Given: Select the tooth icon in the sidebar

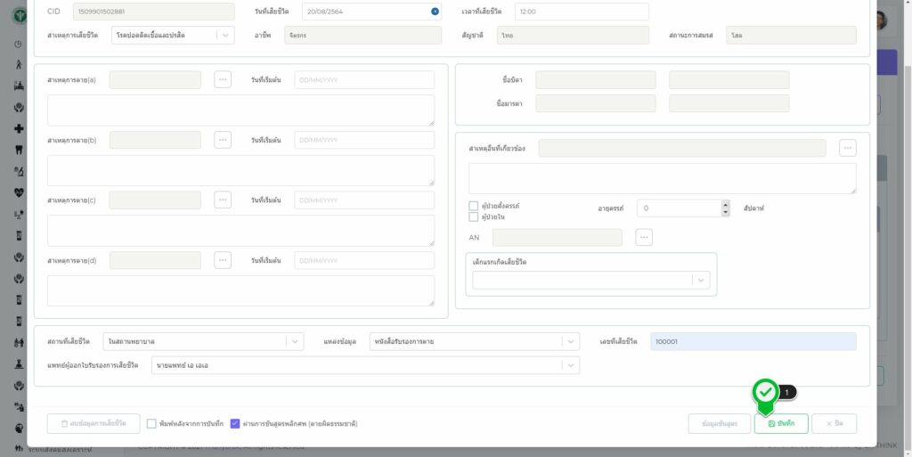Looking at the screenshot, I should tap(19, 149).
